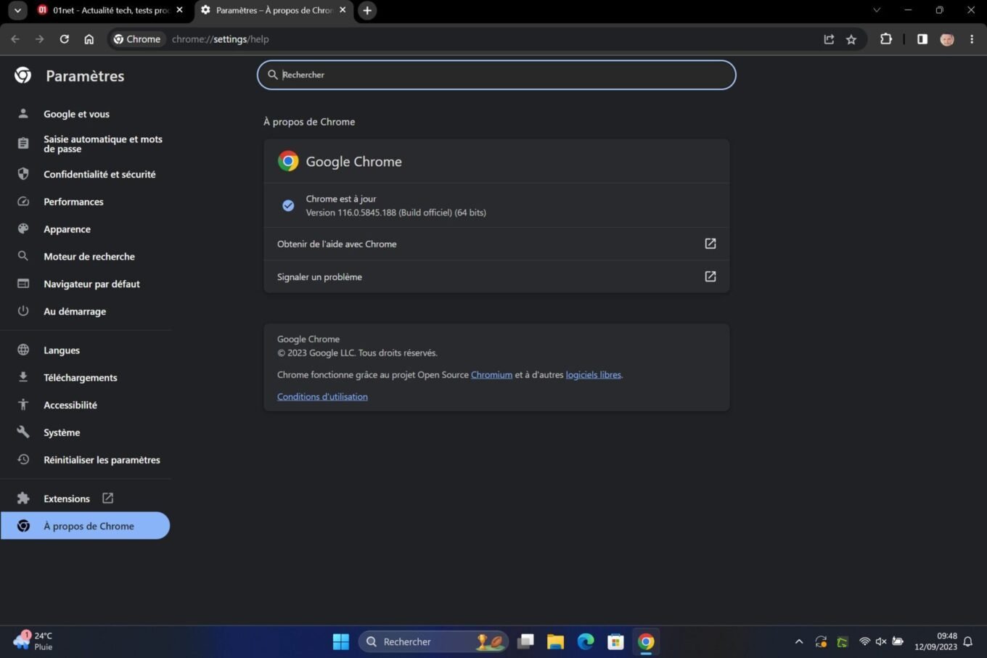Click Chrome icon on taskbar

coord(646,641)
